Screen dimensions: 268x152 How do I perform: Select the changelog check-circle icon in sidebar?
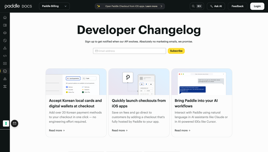tap(5, 71)
